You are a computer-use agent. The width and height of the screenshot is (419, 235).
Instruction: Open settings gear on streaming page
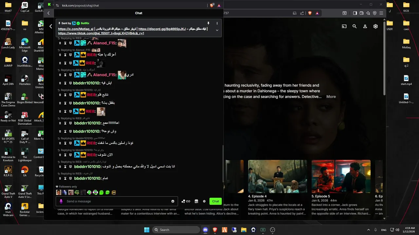pyautogui.click(x=375, y=26)
